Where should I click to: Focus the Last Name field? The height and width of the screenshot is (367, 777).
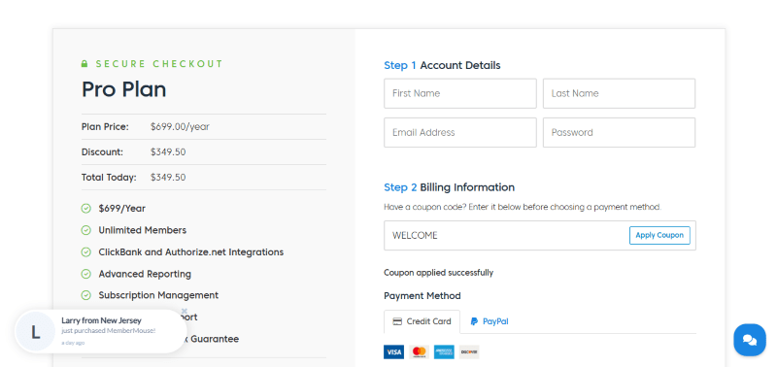[619, 93]
